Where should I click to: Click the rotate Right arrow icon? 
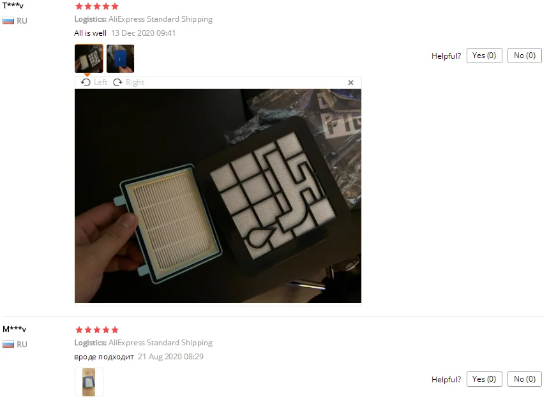tap(117, 82)
